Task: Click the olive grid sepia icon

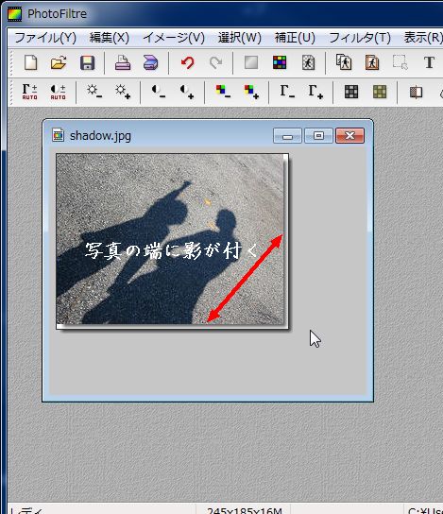Action: tap(380, 92)
